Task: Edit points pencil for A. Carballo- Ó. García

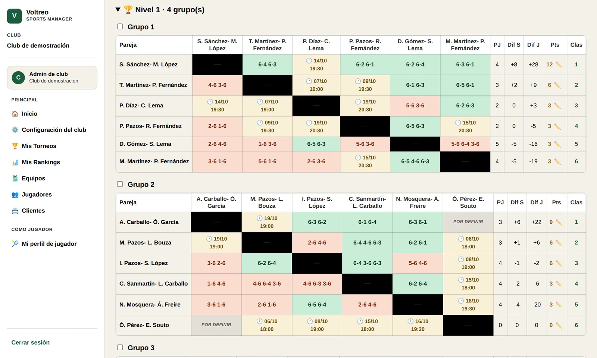Action: tap(559, 222)
